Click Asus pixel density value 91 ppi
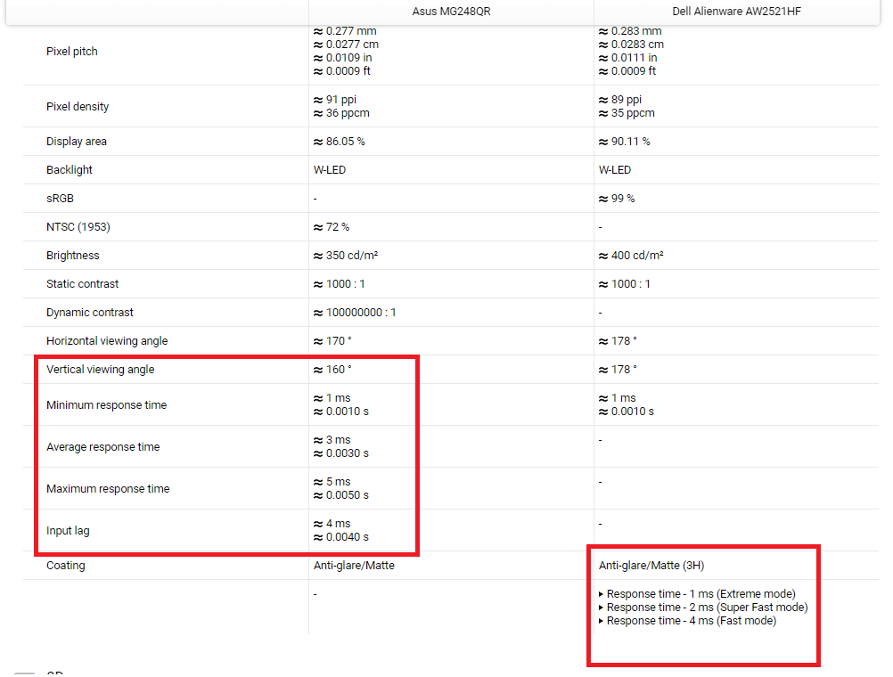This screenshot has width=893, height=677. click(335, 100)
